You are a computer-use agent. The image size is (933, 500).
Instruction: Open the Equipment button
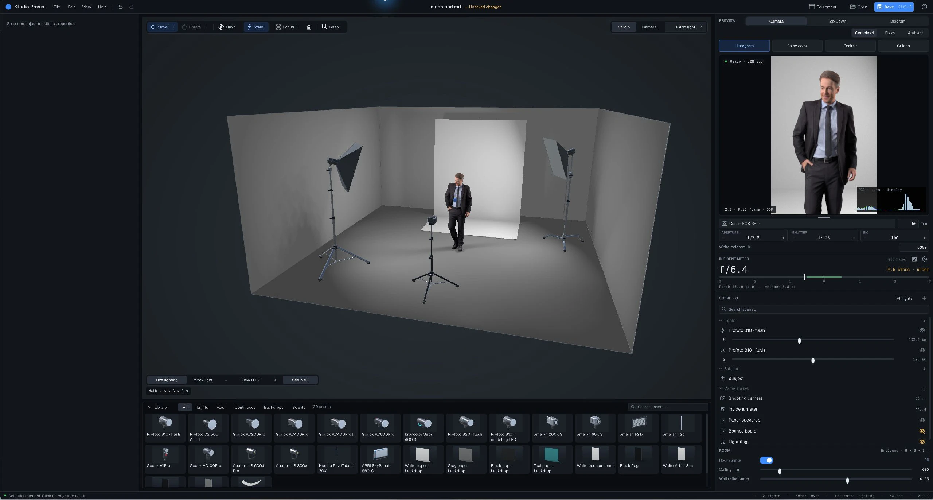[x=823, y=7]
